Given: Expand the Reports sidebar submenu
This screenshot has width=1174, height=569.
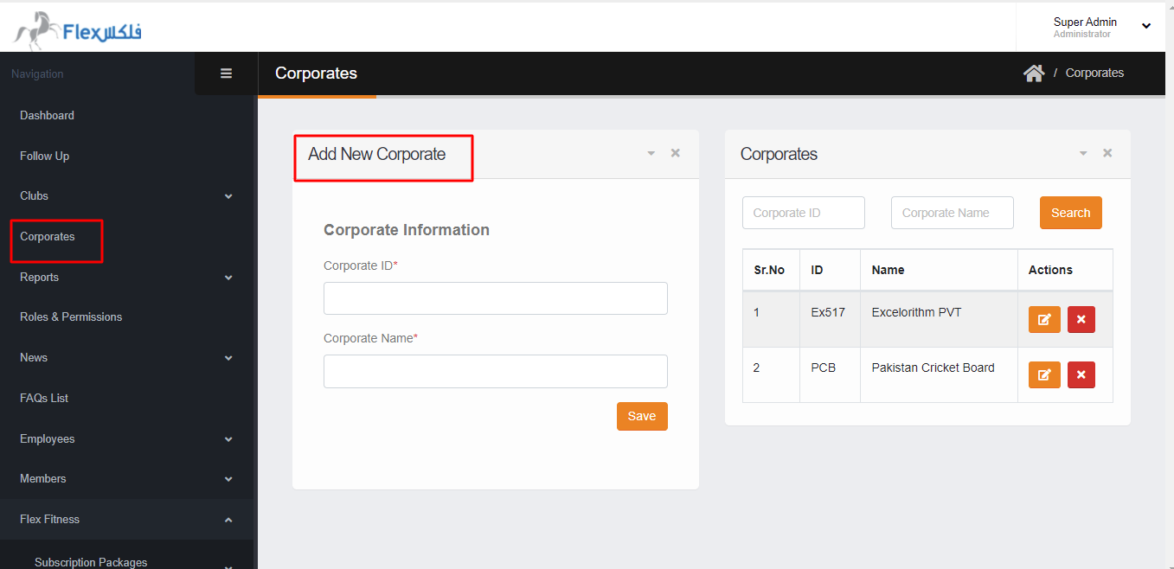Looking at the screenshot, I should pos(228,278).
